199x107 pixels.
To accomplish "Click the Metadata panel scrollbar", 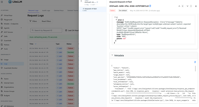I will [195, 68].
